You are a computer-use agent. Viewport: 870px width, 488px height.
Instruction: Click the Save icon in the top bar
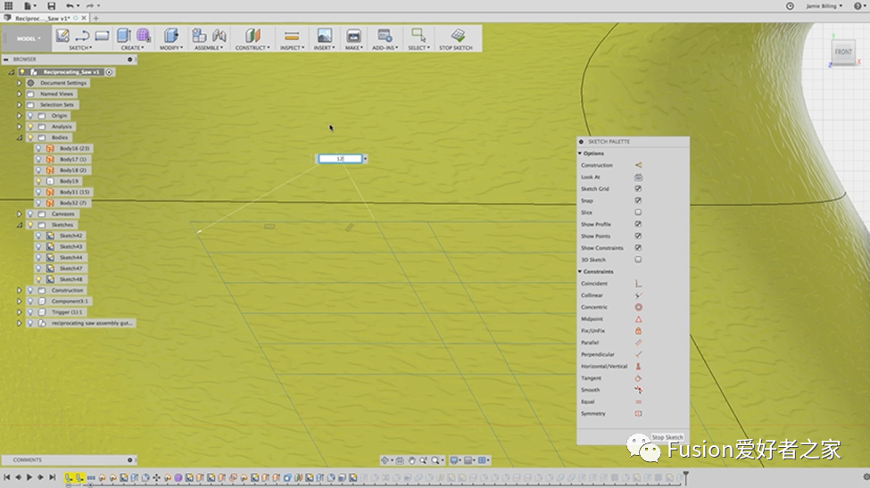tap(52, 6)
